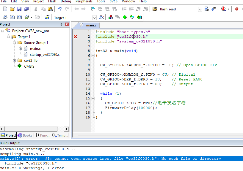This screenshot has height=171, width=243.
Task: Redo last edit
Action: click(x=67, y=9)
